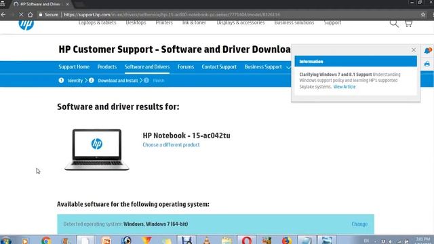
Task: Open the Displays & accessories menu
Action: pyautogui.click(x=241, y=22)
